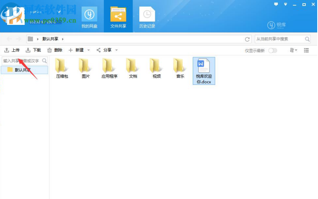The height and width of the screenshot is (199, 318).
Task: Switch to list view icon
Action: (x=306, y=50)
